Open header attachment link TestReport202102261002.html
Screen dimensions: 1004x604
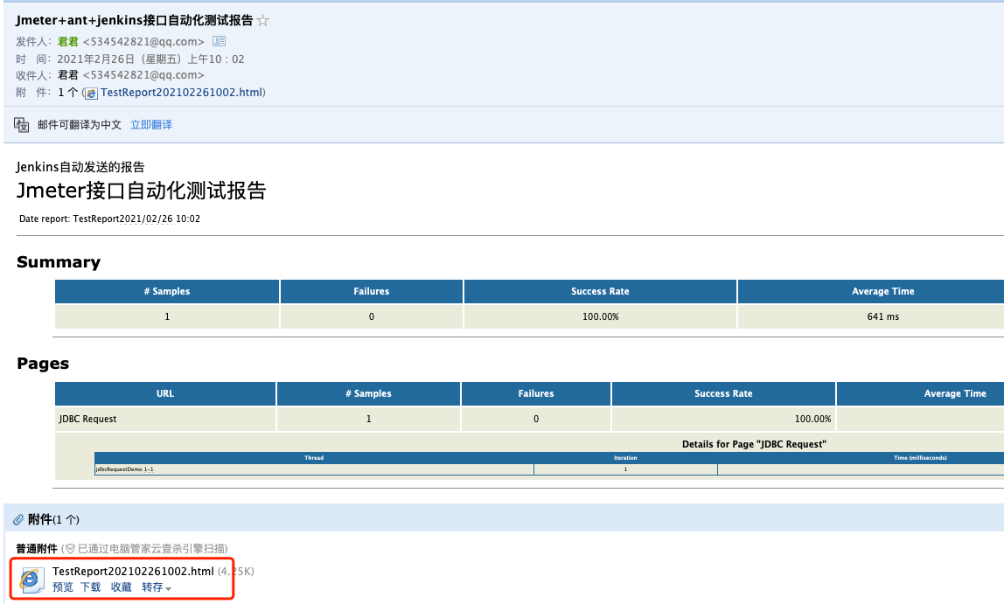tap(181, 92)
